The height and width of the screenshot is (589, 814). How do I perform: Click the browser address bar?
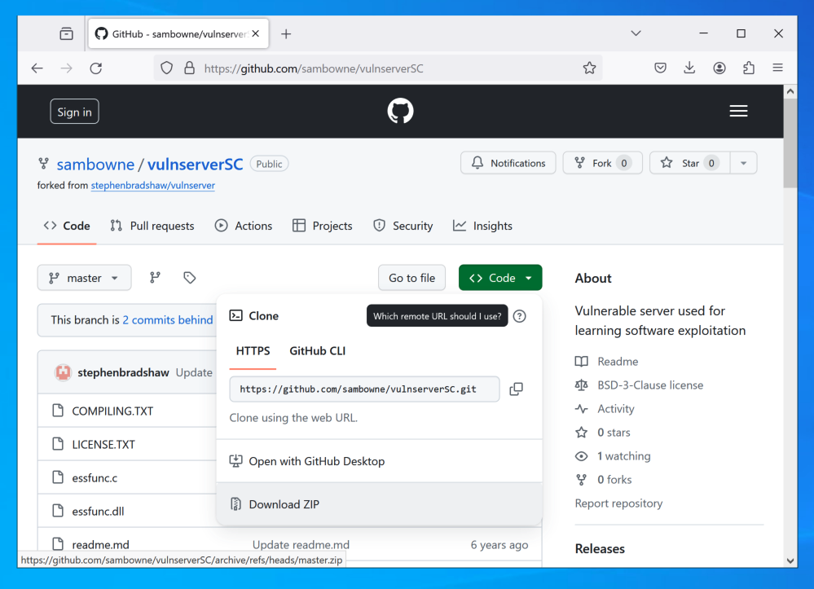click(x=378, y=68)
